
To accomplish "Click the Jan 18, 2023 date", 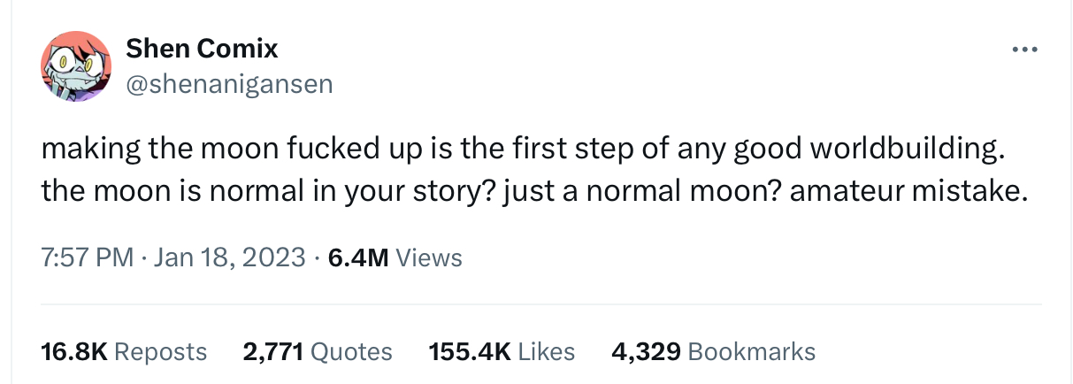I will coord(229,257).
